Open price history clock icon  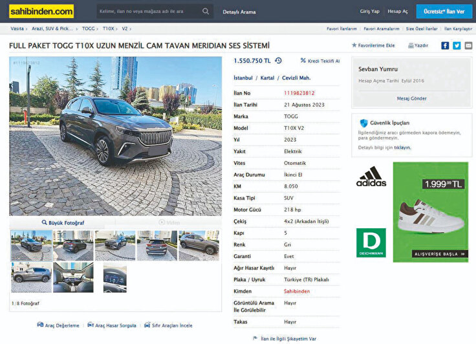[278, 61]
